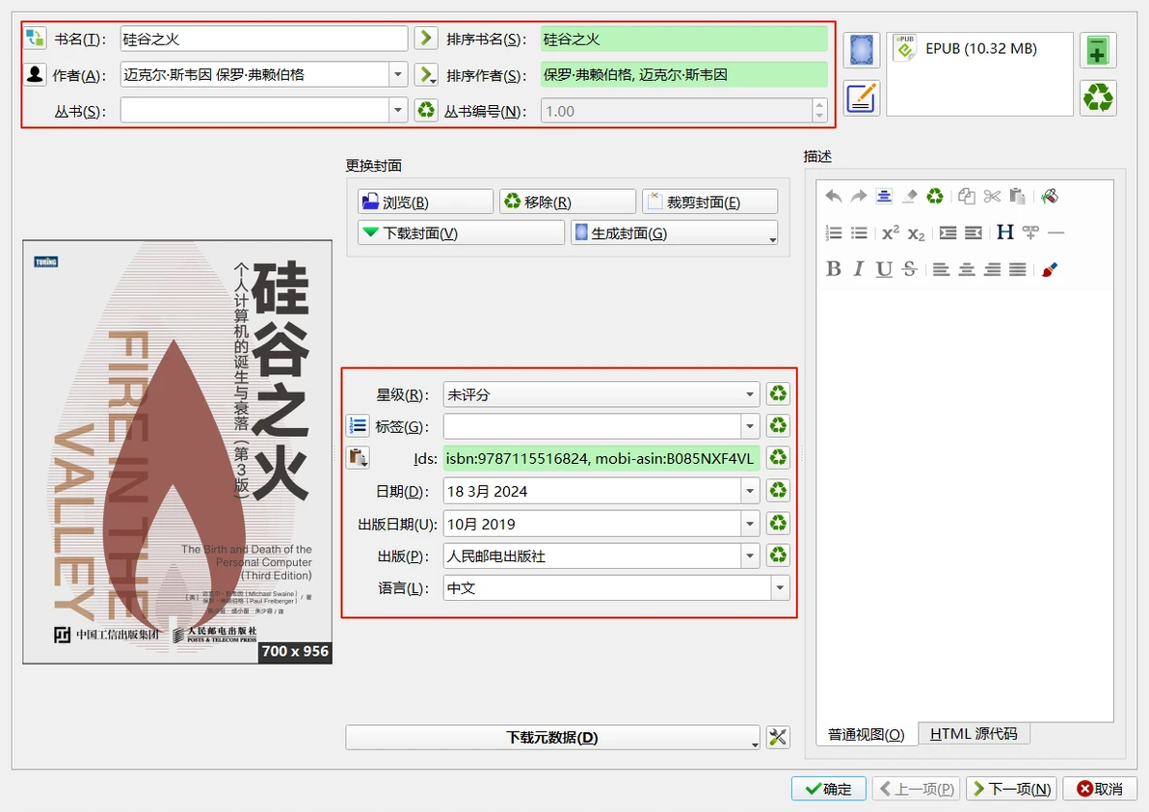
Task: Open the 出版日期 dropdown calendar
Action: click(750, 524)
